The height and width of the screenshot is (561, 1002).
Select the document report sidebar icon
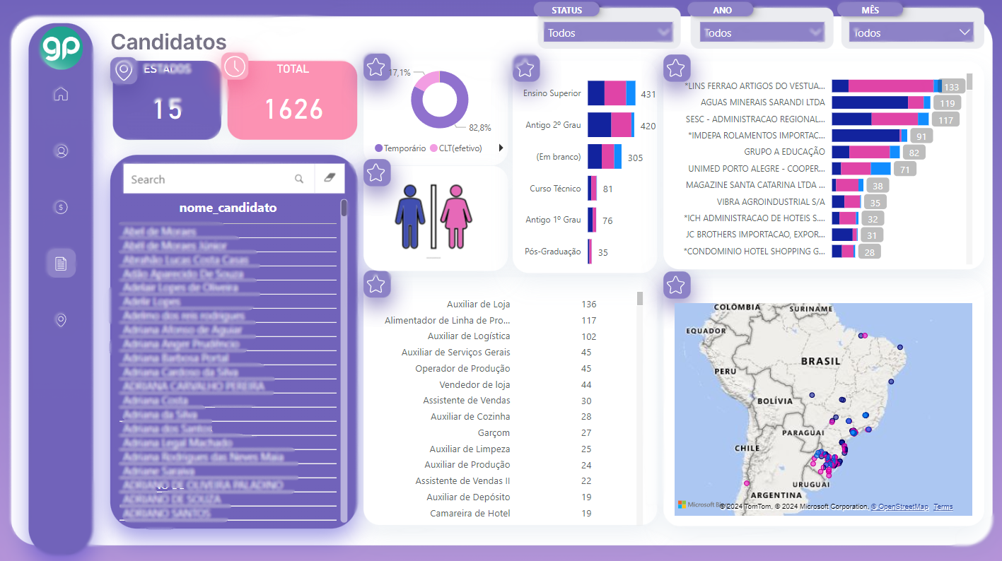click(x=61, y=264)
